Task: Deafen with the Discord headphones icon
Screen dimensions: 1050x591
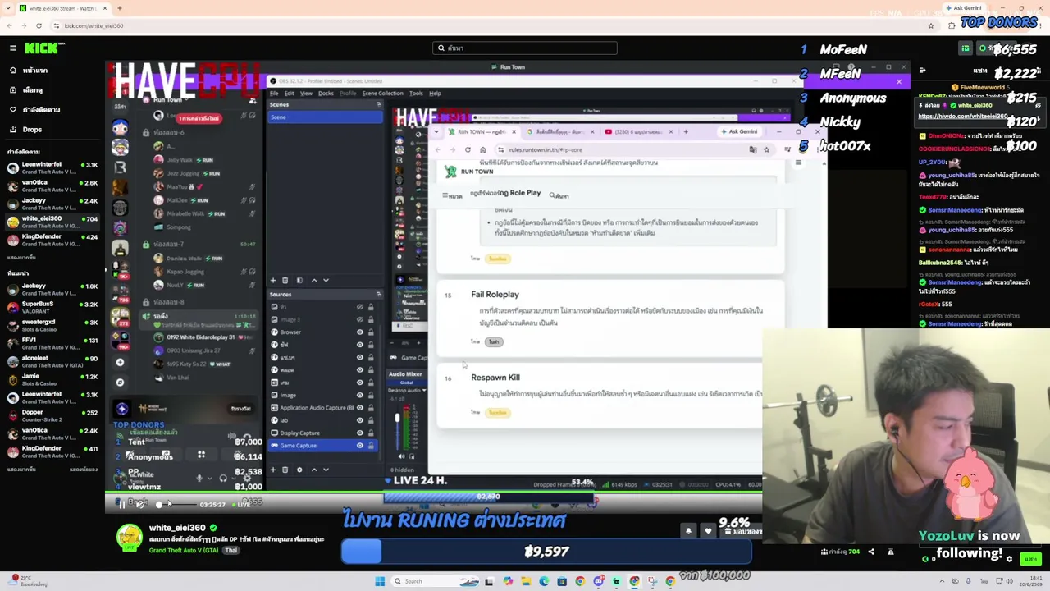Action: pos(222,478)
